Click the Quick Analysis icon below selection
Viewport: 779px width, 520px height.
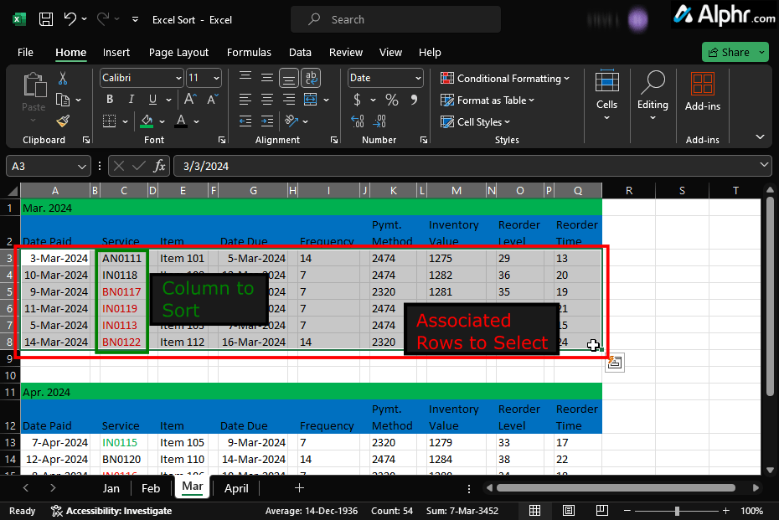coord(615,363)
